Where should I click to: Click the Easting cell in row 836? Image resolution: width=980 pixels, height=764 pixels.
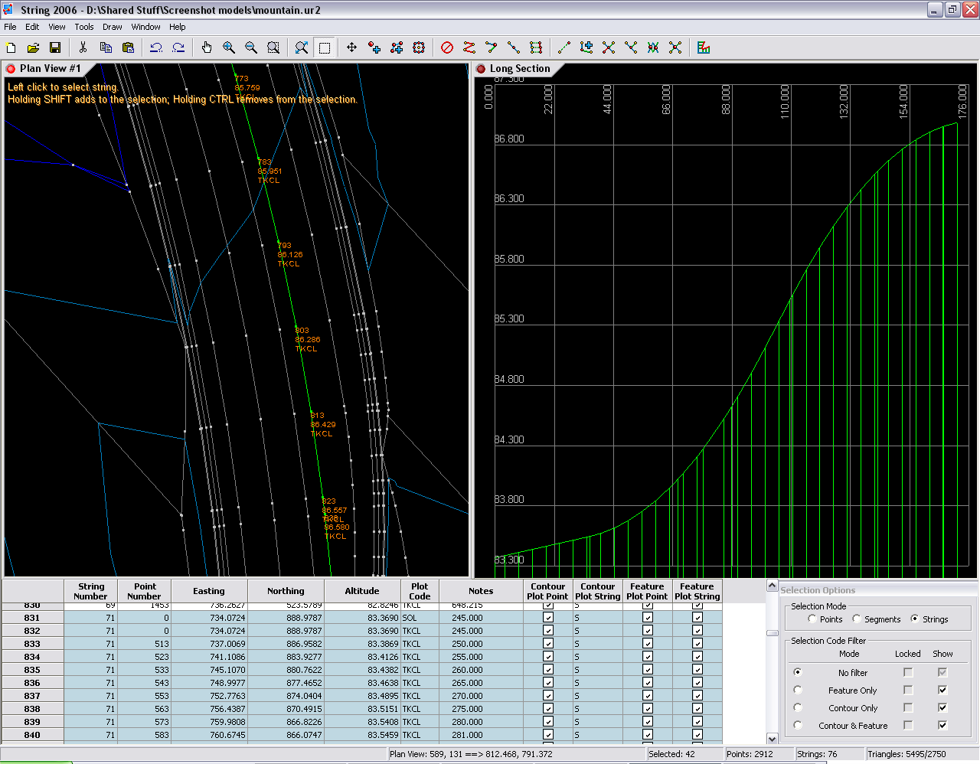[208, 683]
